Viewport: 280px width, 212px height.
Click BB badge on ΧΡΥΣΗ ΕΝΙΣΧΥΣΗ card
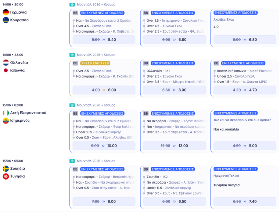(x=75, y=63)
